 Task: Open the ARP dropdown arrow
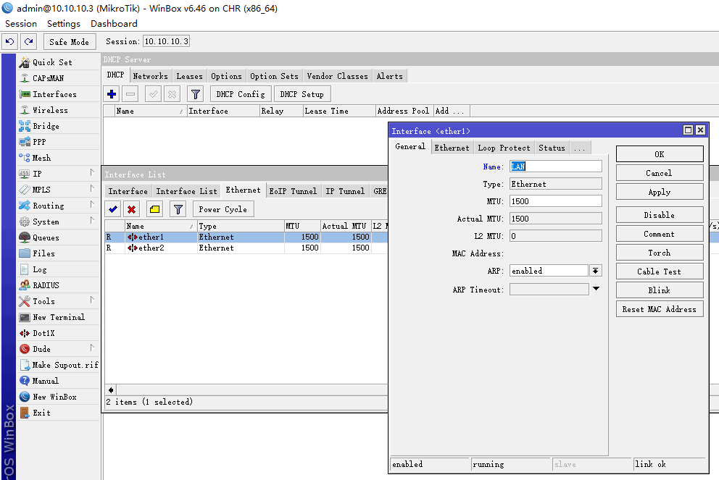595,271
